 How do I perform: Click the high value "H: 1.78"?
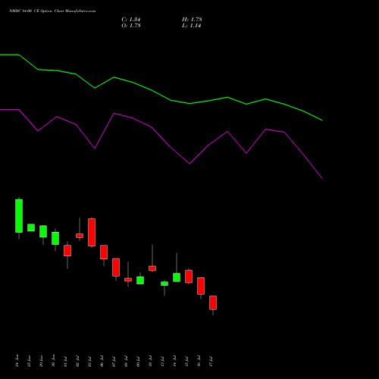tap(192, 20)
